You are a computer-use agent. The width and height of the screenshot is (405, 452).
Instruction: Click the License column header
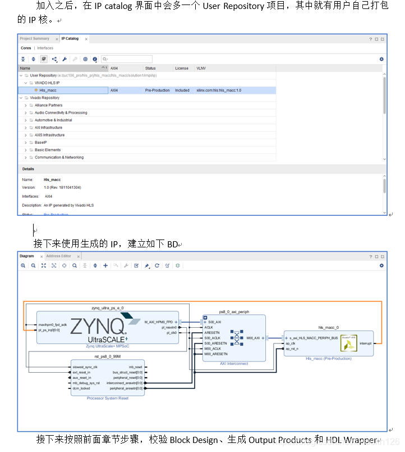click(x=184, y=69)
